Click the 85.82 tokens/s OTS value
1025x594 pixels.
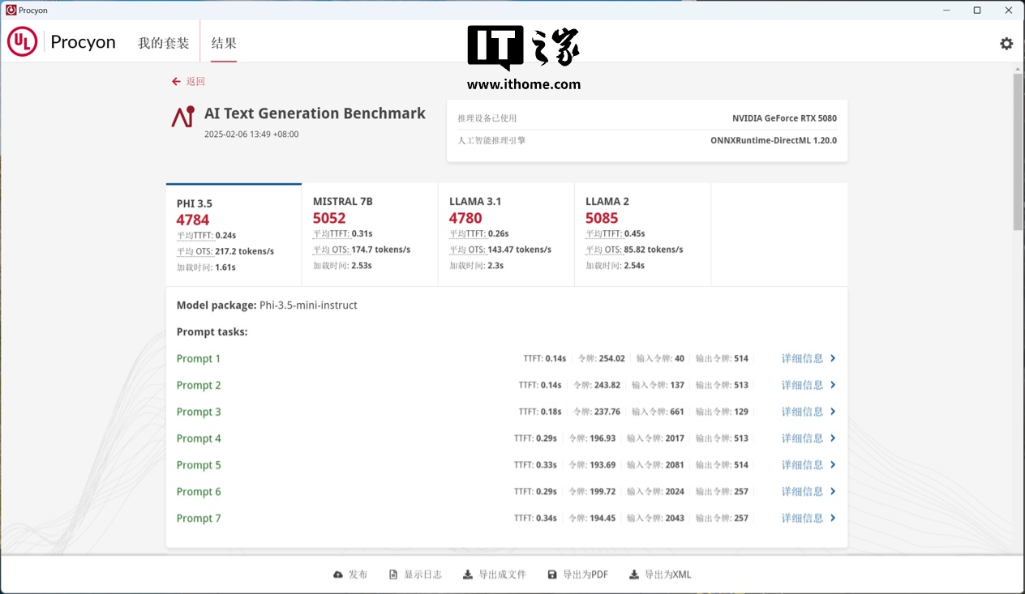click(653, 250)
